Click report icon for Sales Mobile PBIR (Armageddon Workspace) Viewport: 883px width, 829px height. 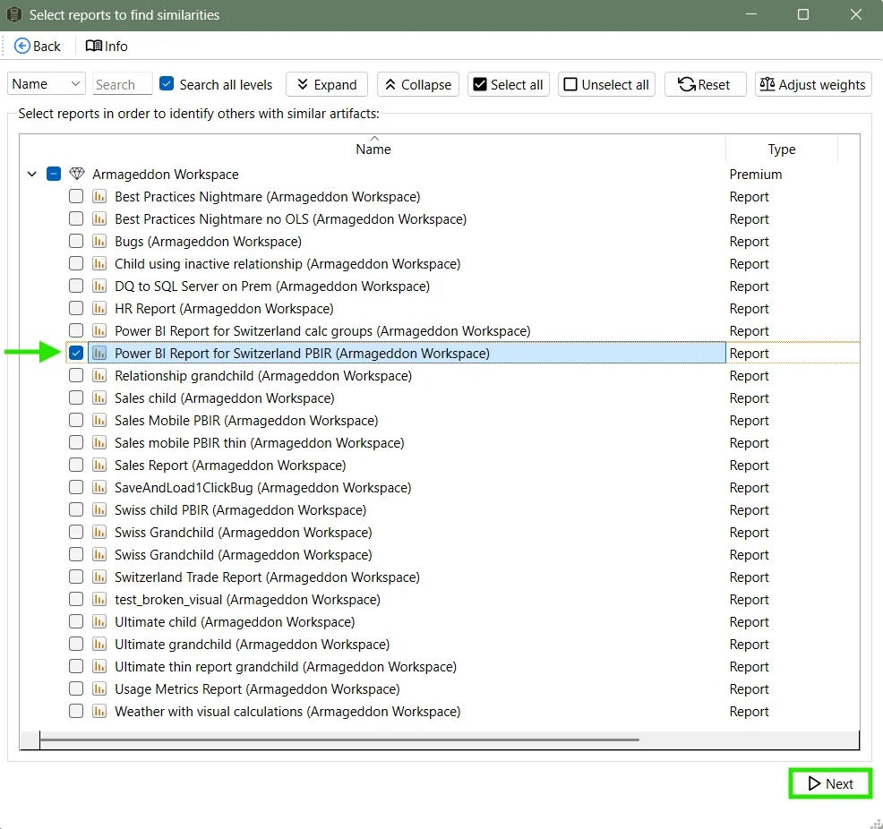pos(99,421)
